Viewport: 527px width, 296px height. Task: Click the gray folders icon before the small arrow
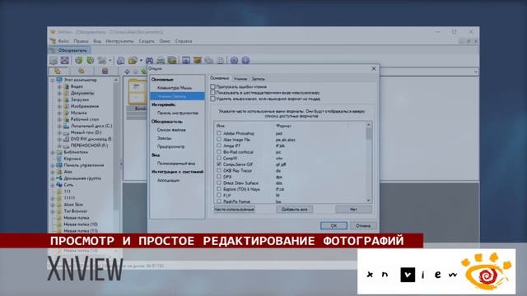coord(102,60)
